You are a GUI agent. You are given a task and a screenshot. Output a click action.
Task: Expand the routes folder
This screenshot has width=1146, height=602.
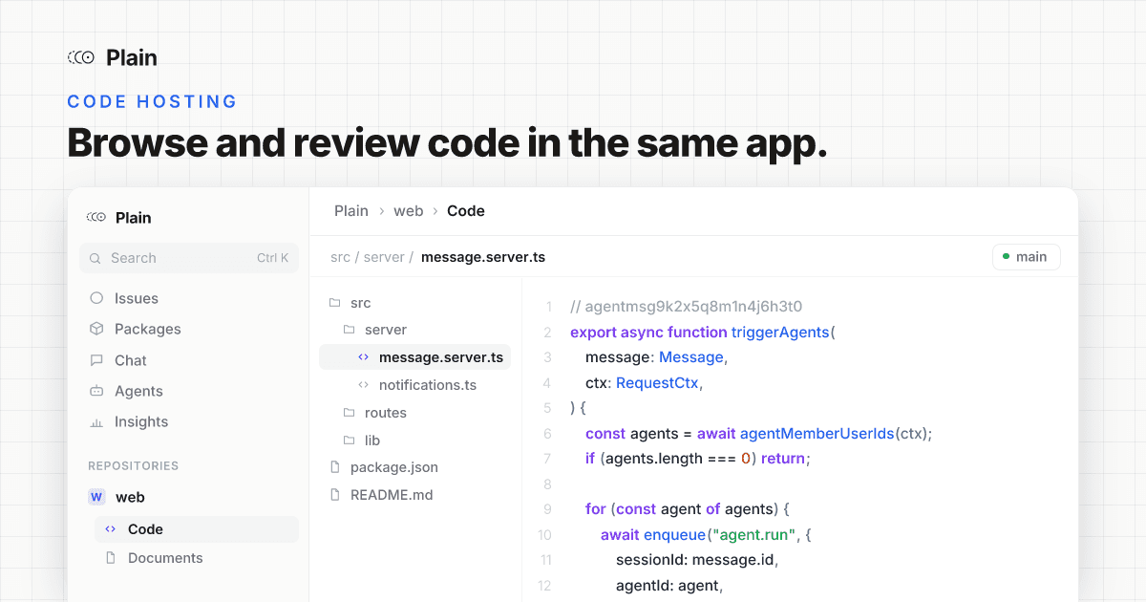(x=386, y=413)
